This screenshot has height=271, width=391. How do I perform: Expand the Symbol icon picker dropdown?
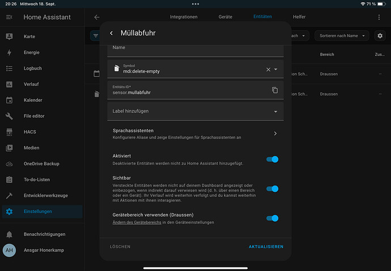pos(276,69)
